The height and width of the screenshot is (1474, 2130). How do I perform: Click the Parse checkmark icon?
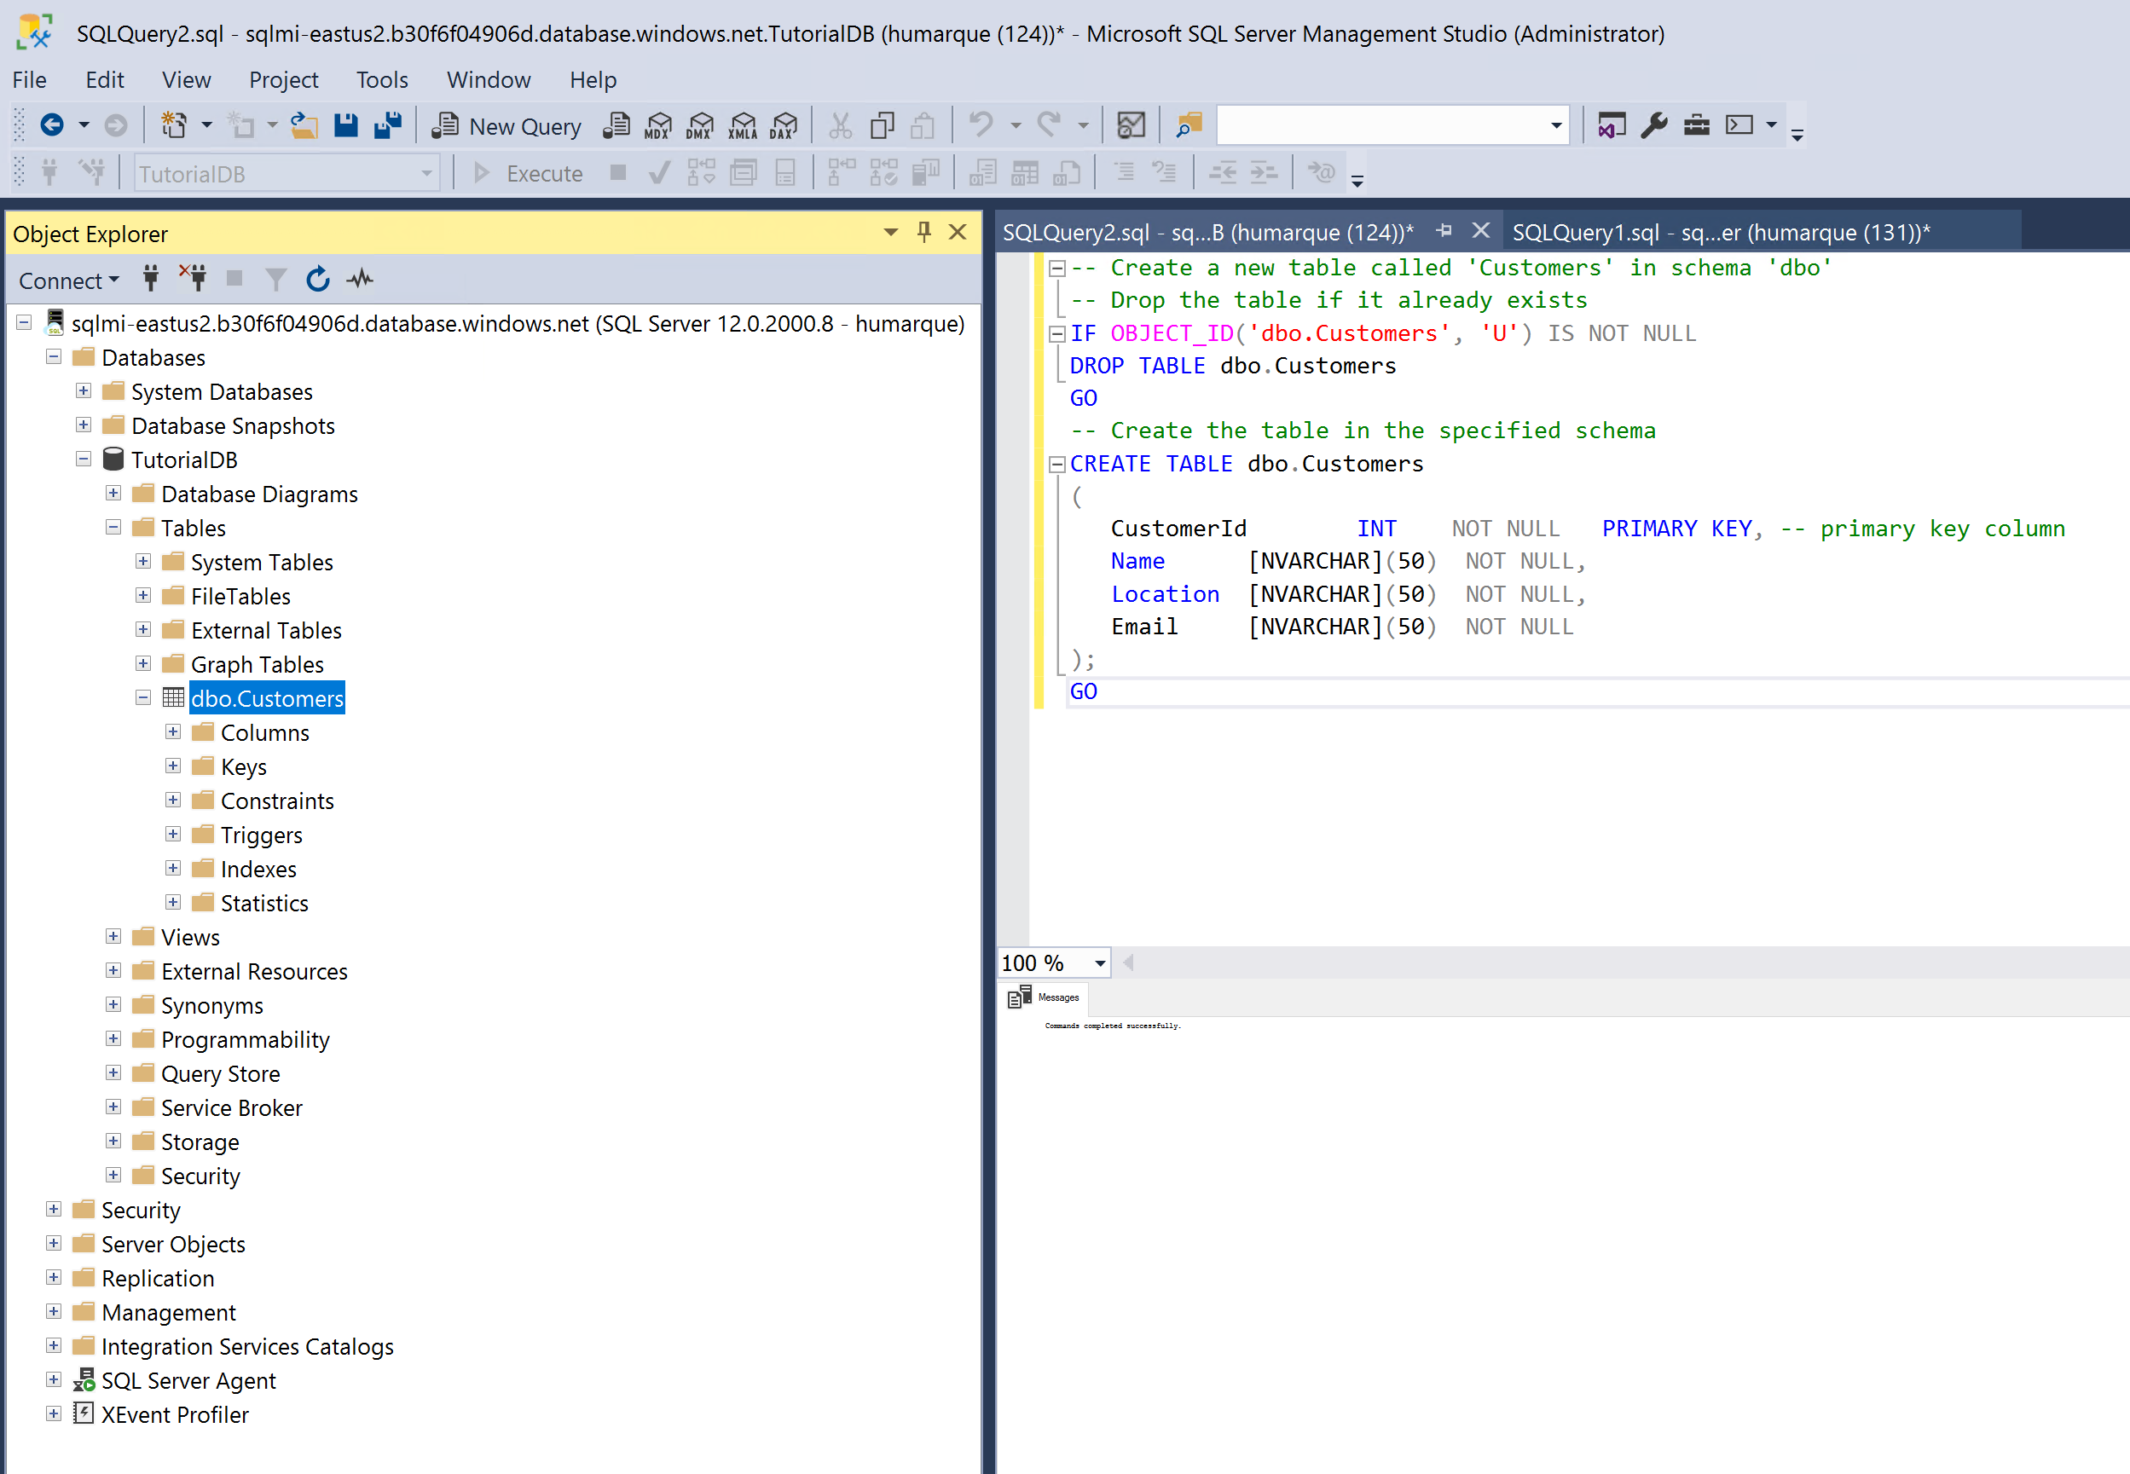coord(658,173)
